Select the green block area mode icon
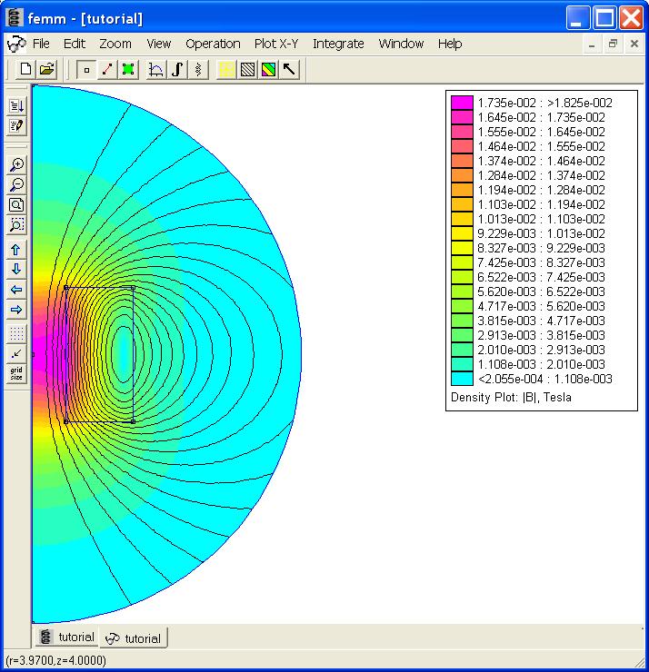 pos(128,69)
